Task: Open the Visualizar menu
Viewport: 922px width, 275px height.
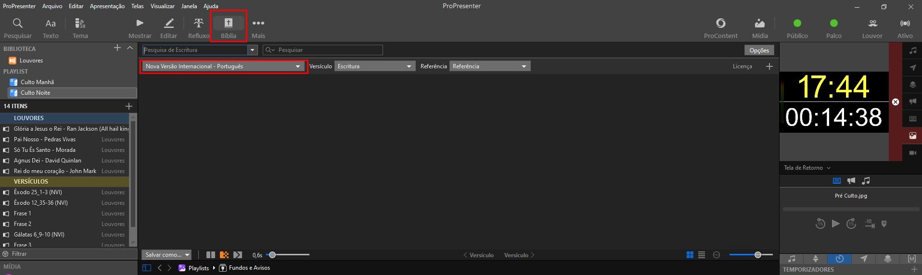Action: tap(163, 6)
